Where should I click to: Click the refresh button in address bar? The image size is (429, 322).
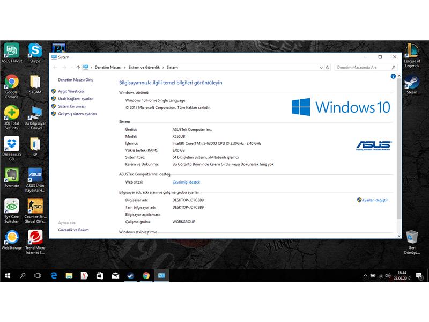[328, 68]
